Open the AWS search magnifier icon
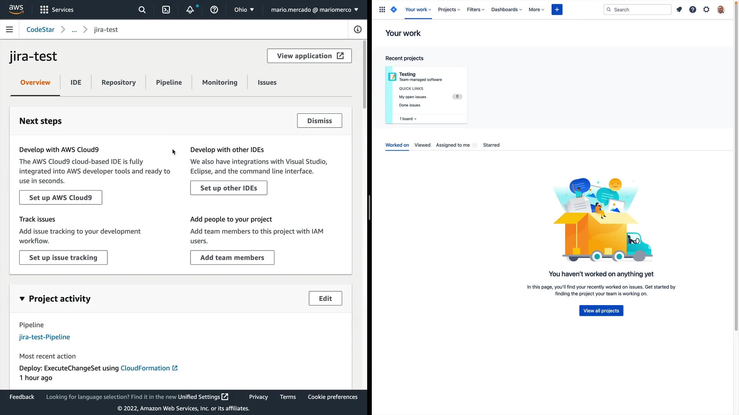This screenshot has width=739, height=415. tap(142, 10)
